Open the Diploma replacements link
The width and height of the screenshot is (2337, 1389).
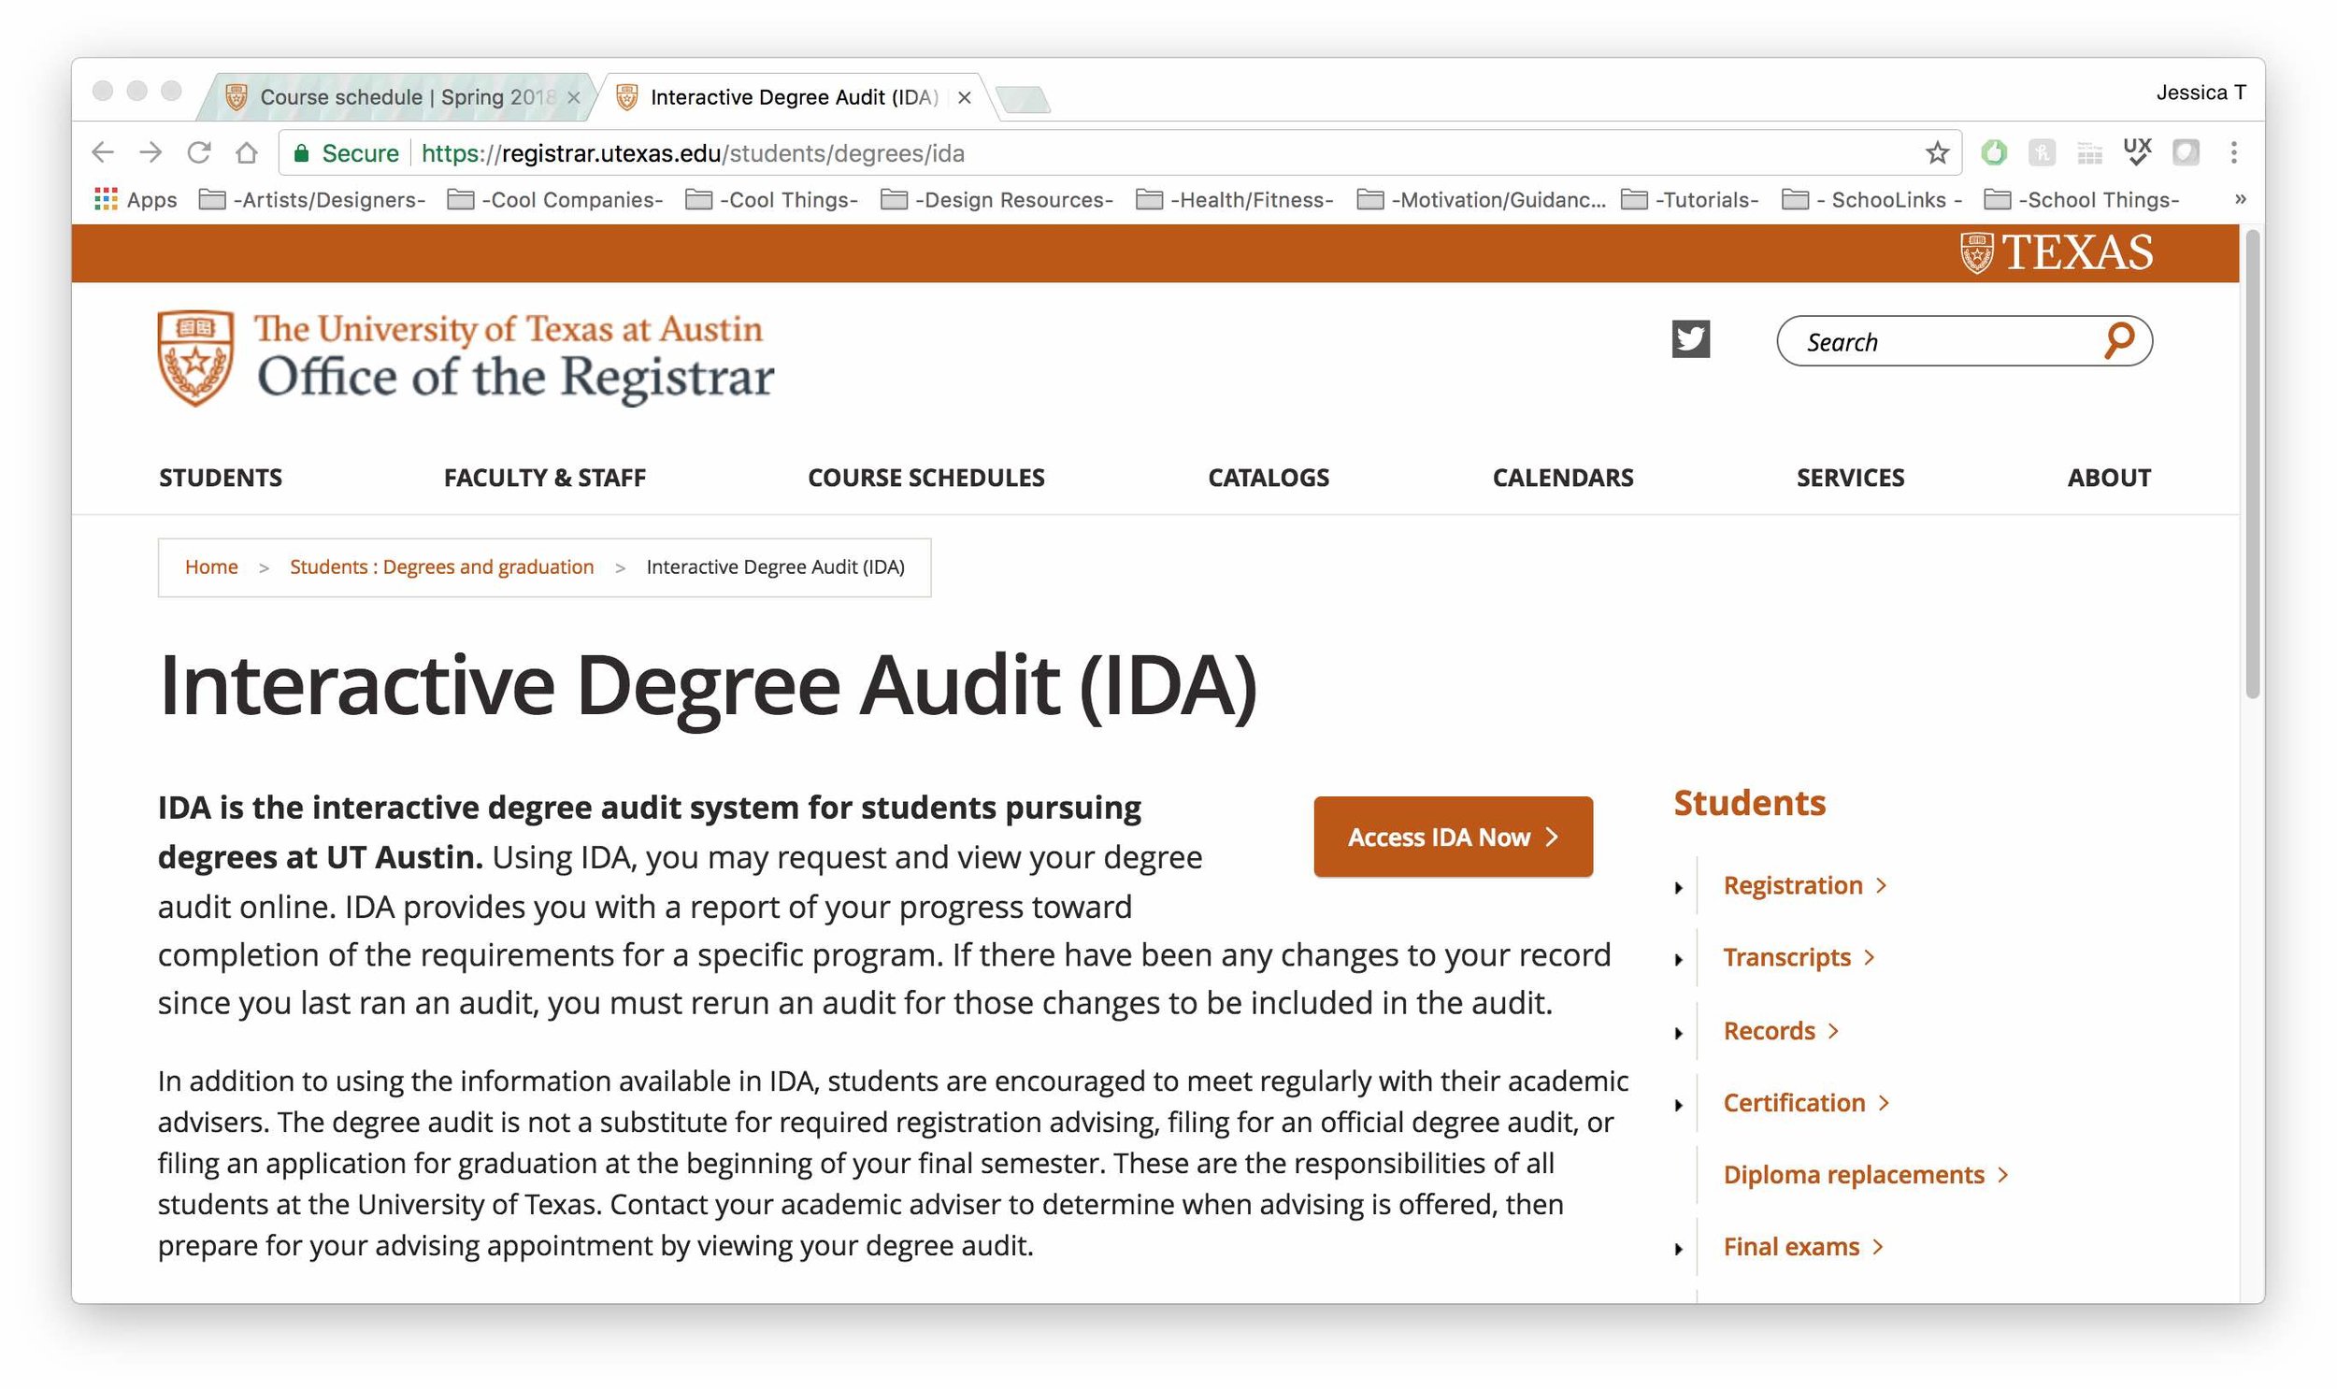tap(1865, 1175)
